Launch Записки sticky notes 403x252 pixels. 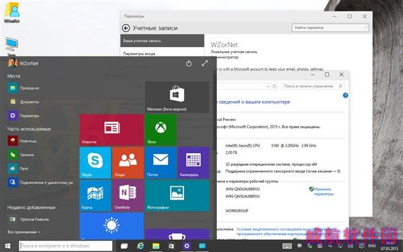click(x=21, y=155)
